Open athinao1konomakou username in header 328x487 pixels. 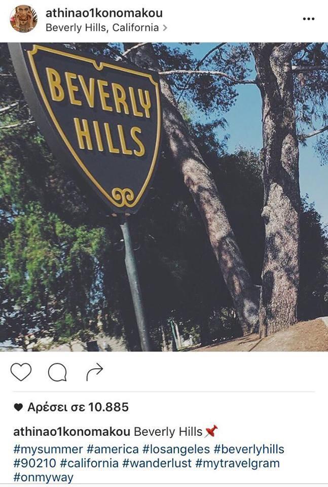tap(104, 13)
